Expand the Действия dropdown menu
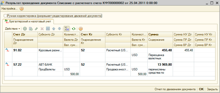This screenshot has width=220, height=93. [12, 29]
